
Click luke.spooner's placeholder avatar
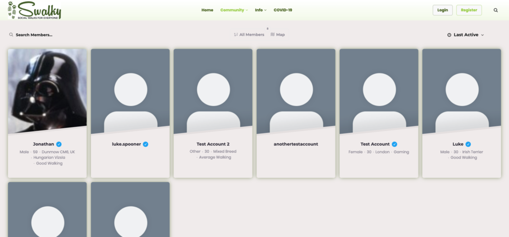(130, 91)
